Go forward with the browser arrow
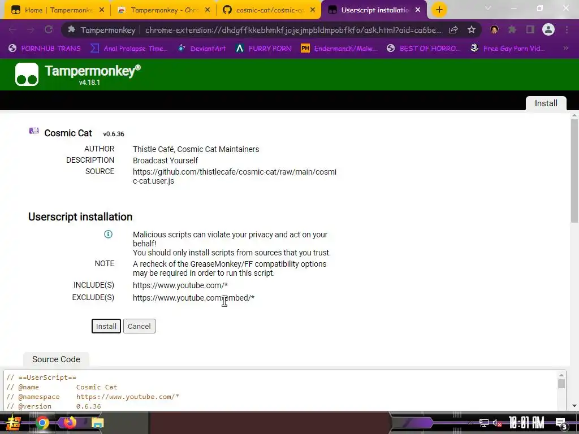Image resolution: width=579 pixels, height=434 pixels. [31, 30]
